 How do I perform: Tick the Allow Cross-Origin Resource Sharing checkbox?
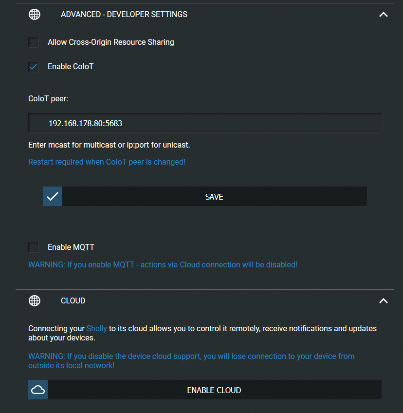[34, 42]
